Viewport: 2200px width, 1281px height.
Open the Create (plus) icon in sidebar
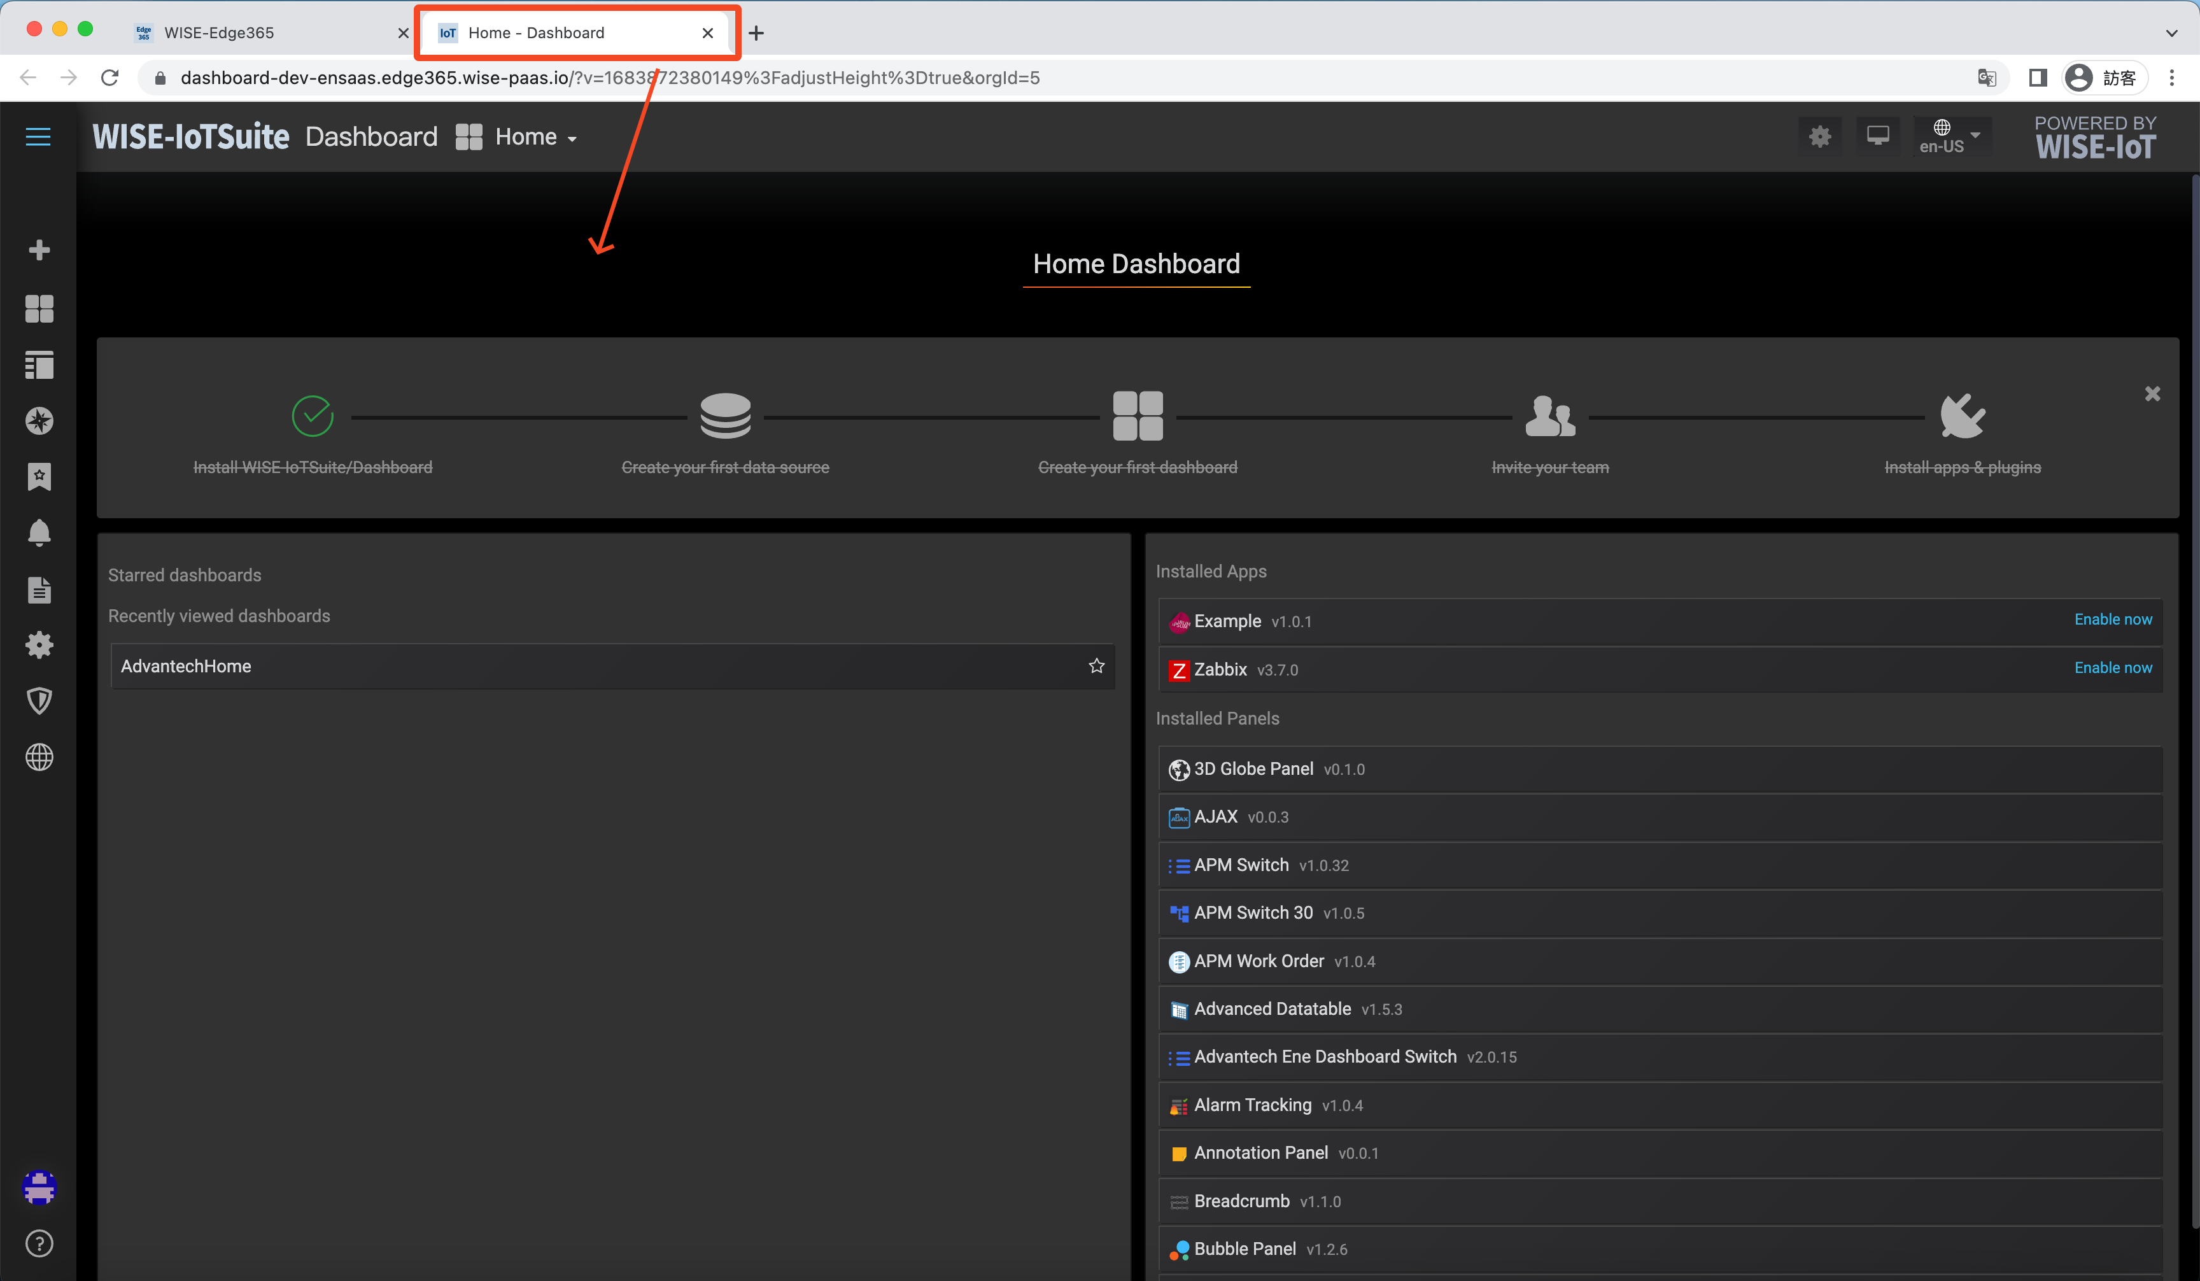point(39,250)
